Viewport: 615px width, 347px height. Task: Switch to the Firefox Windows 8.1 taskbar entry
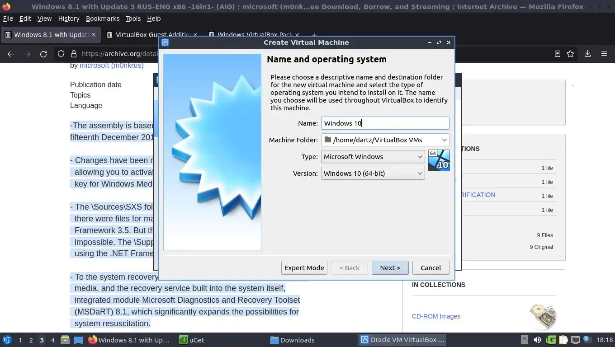[x=129, y=340]
